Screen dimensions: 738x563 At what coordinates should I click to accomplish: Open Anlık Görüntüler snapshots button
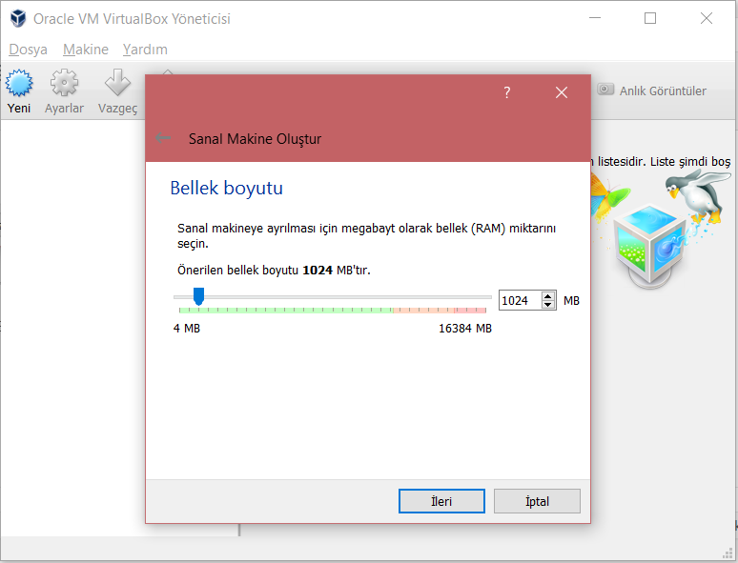point(652,90)
